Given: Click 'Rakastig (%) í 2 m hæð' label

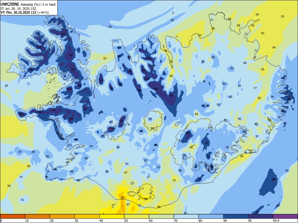Looking at the screenshot, I should (38, 4).
